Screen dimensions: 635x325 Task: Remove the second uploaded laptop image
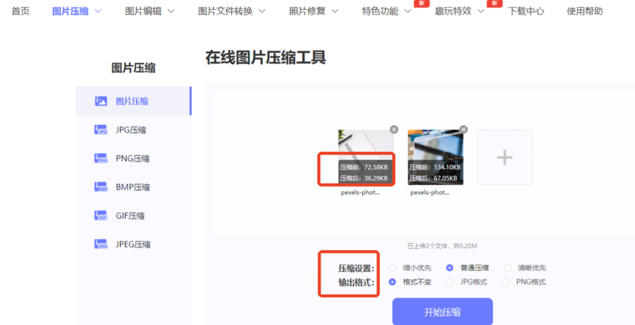[463, 129]
